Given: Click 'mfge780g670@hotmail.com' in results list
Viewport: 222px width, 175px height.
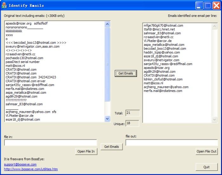Looking at the screenshot, I should [x=163, y=25].
